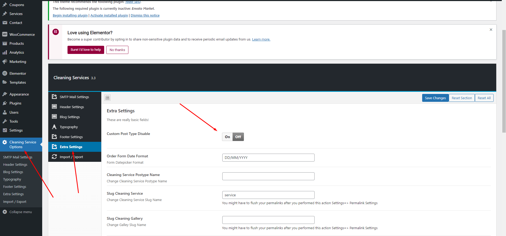This screenshot has width=506, height=236.
Task: Open the Header Settings panel tab
Action: [x=75, y=107]
